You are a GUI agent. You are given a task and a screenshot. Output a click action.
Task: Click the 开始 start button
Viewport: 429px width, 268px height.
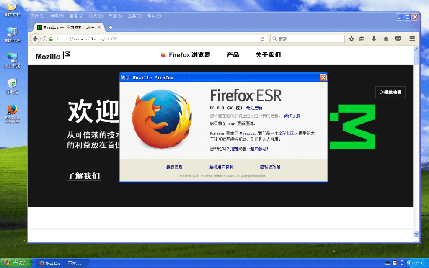(16, 263)
